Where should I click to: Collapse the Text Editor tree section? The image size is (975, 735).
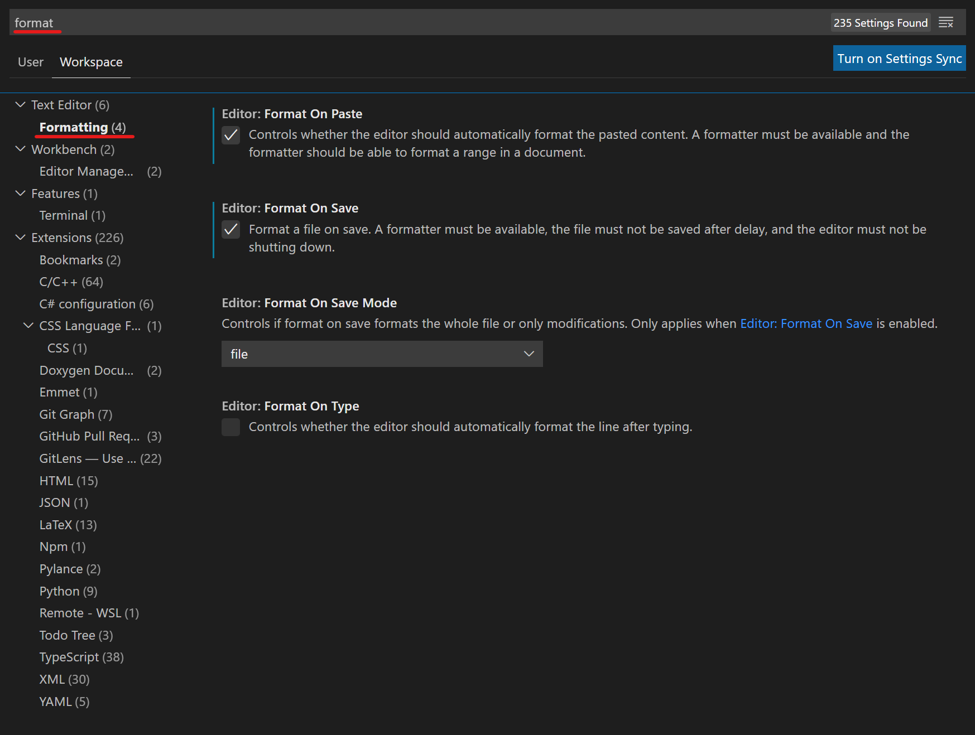click(x=21, y=105)
